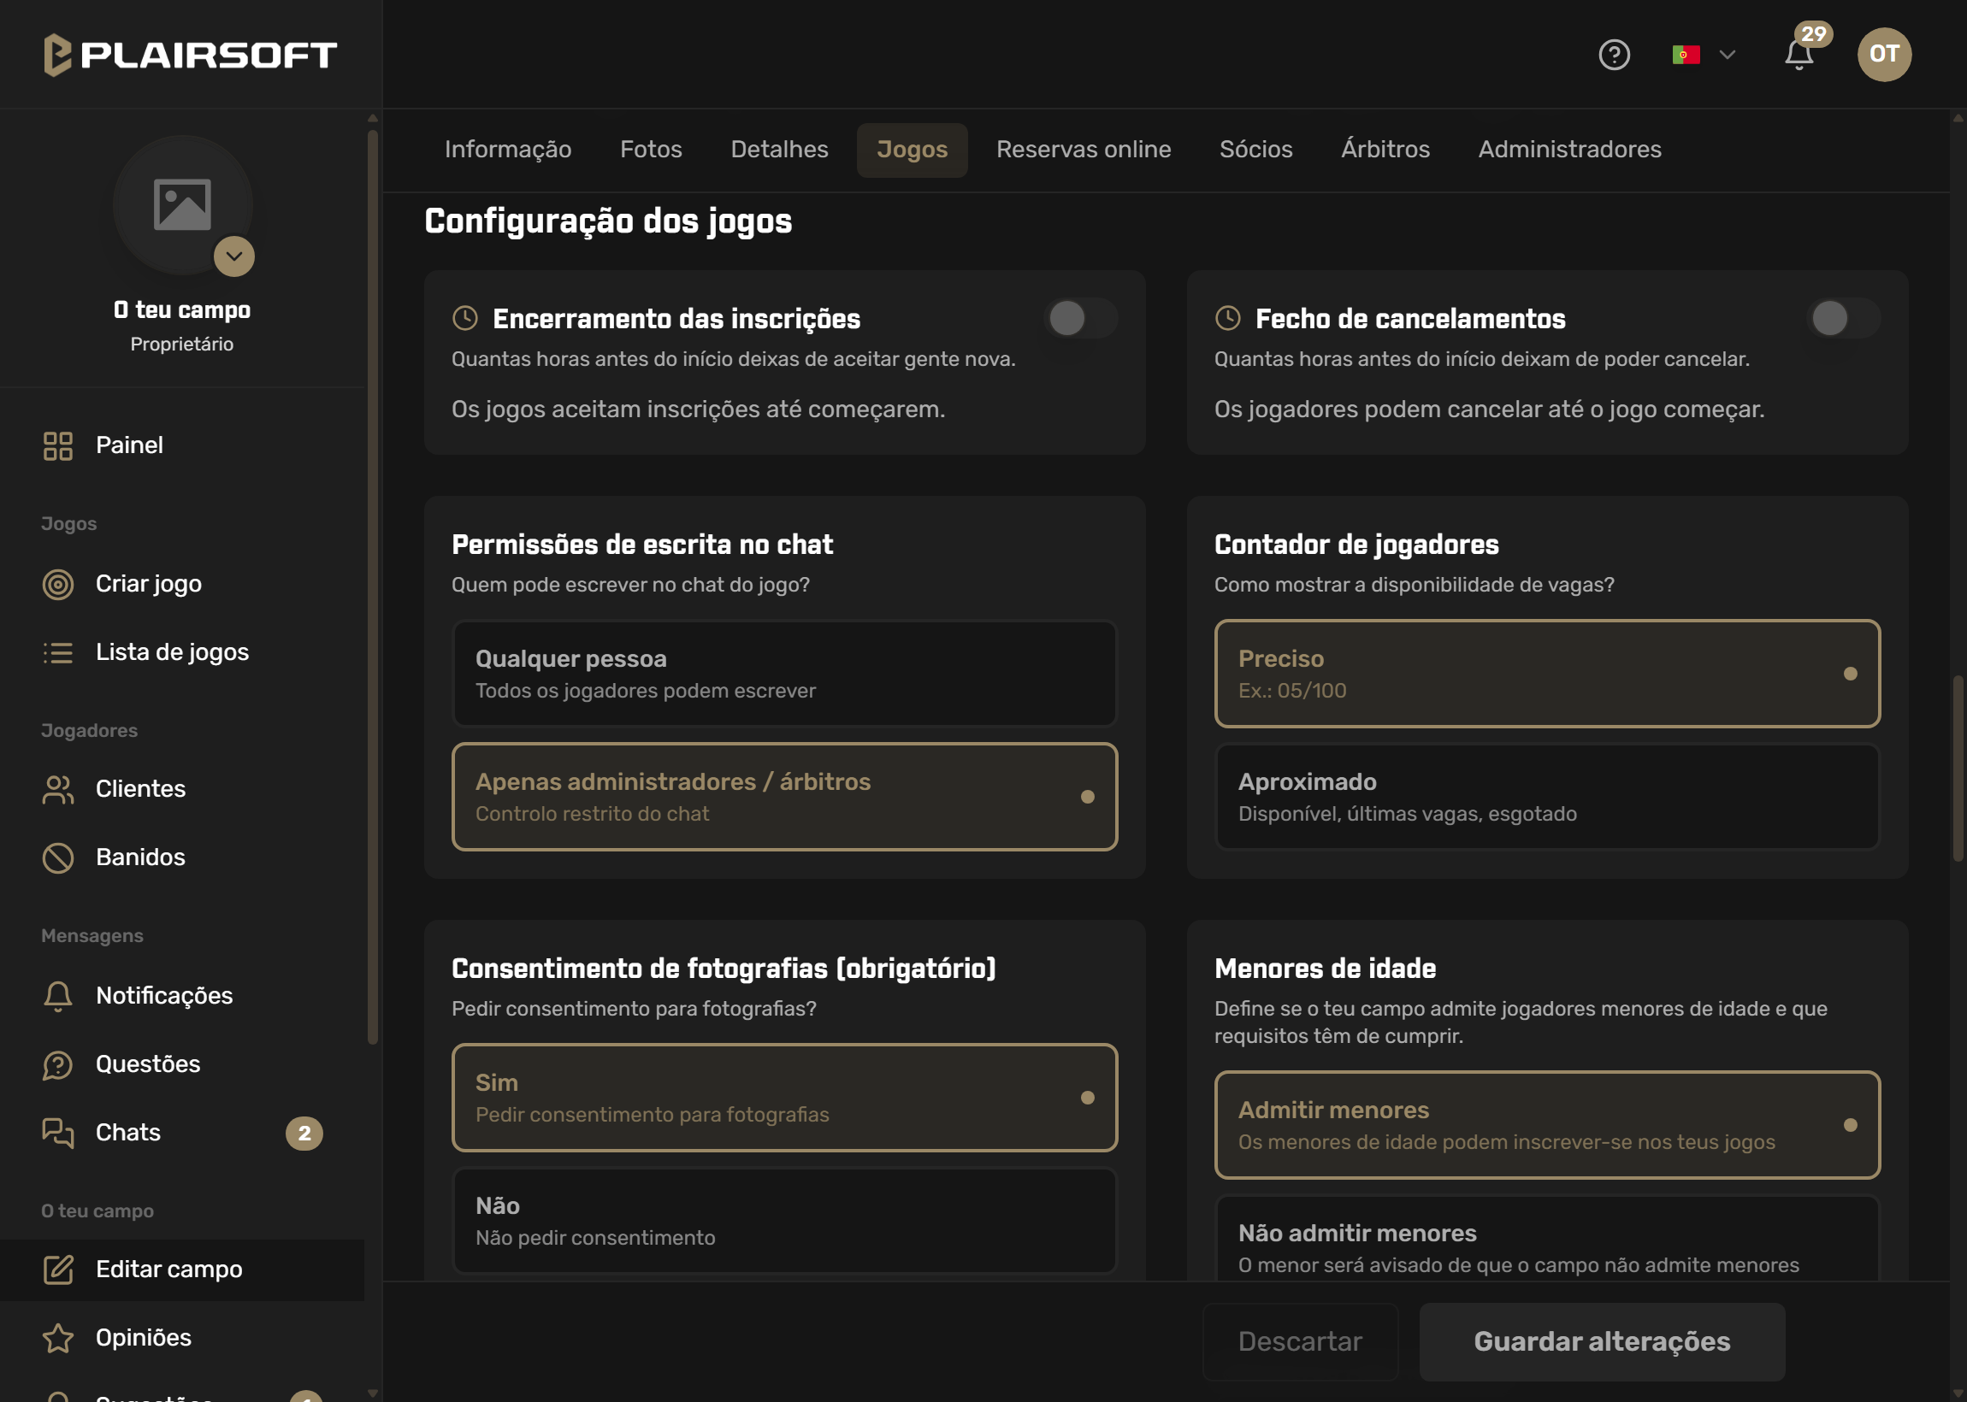The width and height of the screenshot is (1967, 1402).
Task: Click the clock icon beside Fecho de cancelamentos
Action: point(1228,319)
